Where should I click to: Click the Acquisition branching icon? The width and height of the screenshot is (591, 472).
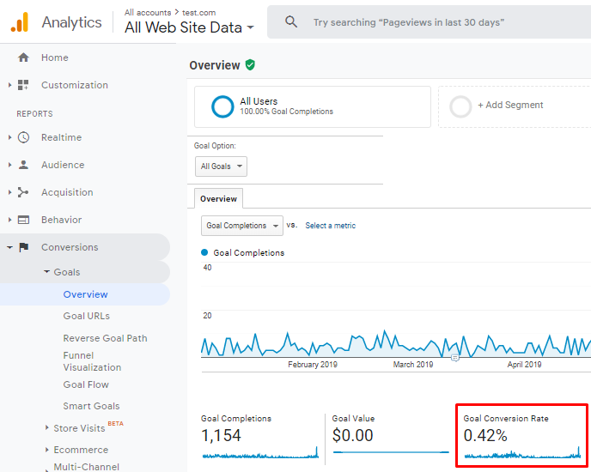tap(23, 192)
